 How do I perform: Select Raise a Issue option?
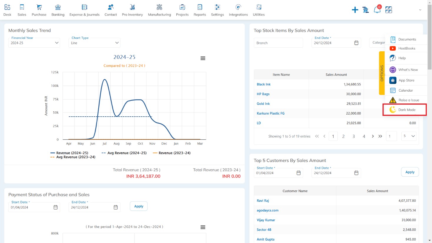[x=406, y=100]
